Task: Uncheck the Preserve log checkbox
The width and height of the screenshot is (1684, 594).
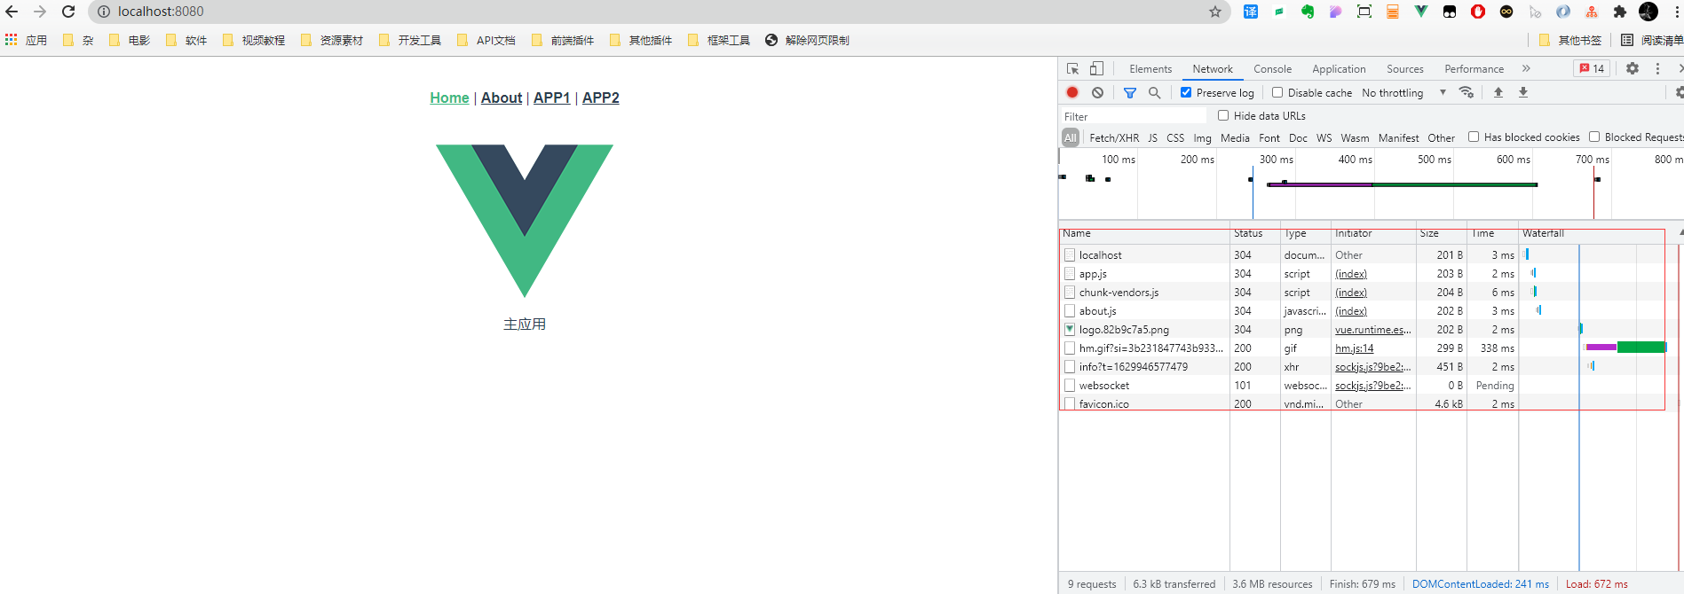Action: [x=1186, y=92]
